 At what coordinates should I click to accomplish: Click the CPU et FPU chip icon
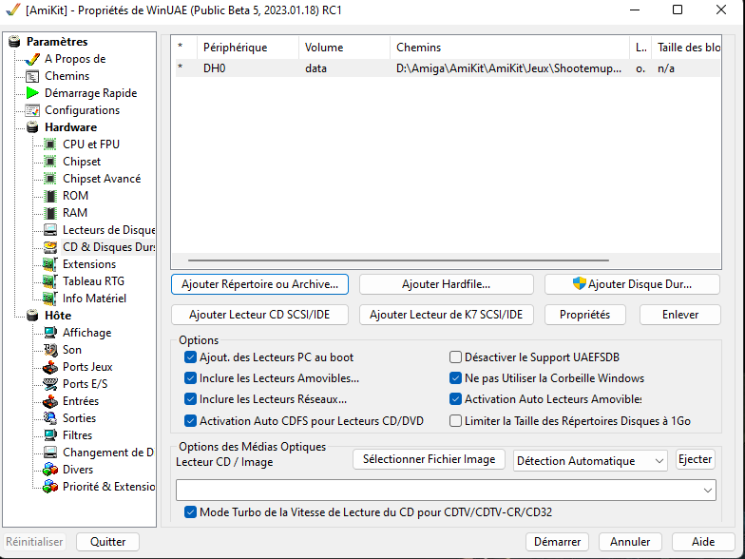(x=49, y=145)
